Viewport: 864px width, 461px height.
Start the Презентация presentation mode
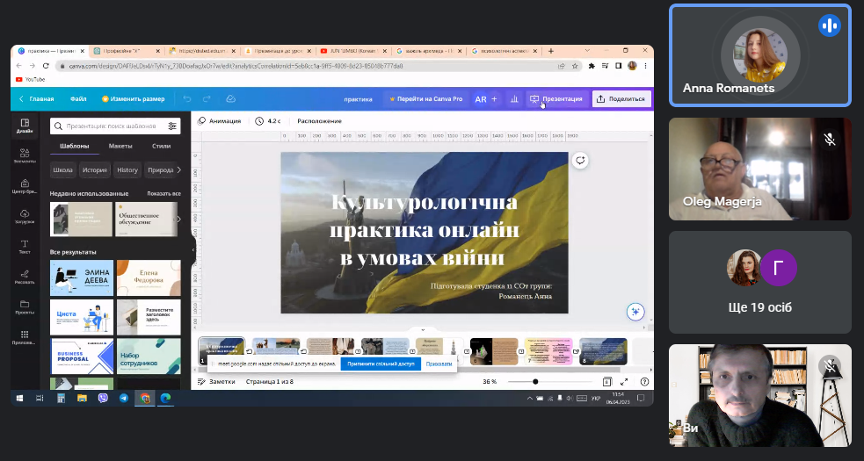(x=556, y=99)
